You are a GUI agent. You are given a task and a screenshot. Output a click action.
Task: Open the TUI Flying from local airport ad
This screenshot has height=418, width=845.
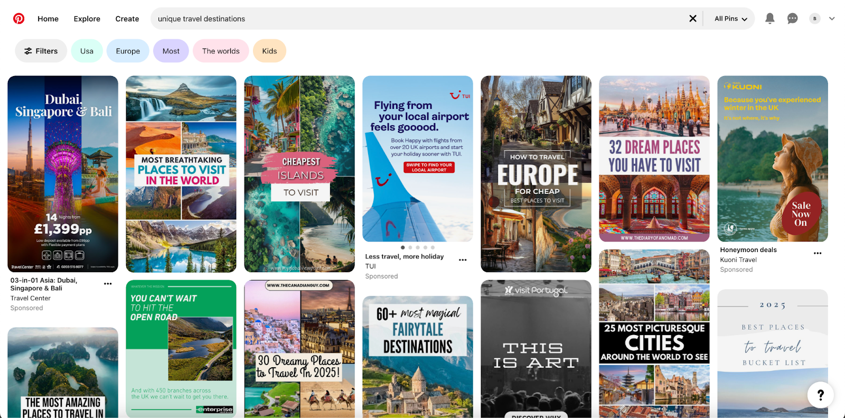[418, 159]
